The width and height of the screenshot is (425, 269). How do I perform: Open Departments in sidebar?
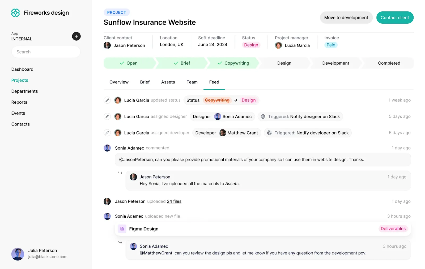25,91
